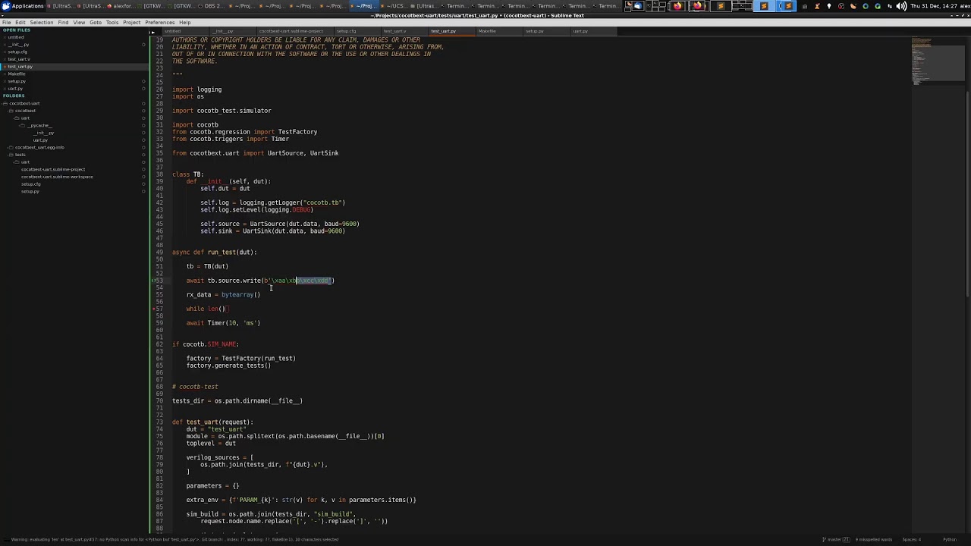Collapse the cocotbext folder

point(11,111)
